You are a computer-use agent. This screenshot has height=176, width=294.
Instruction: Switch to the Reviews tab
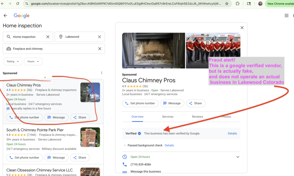[197, 117]
